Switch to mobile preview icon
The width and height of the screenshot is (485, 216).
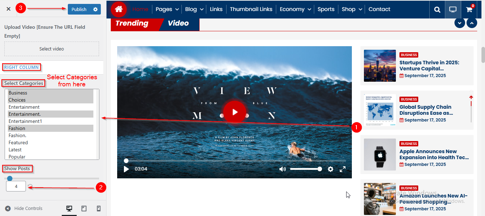coord(99,209)
